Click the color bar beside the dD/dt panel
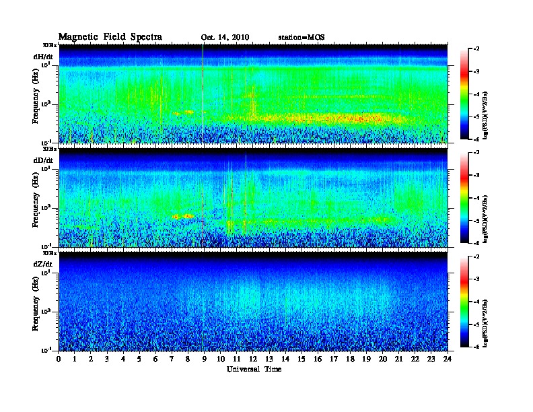This screenshot has width=533, height=412. tap(464, 197)
